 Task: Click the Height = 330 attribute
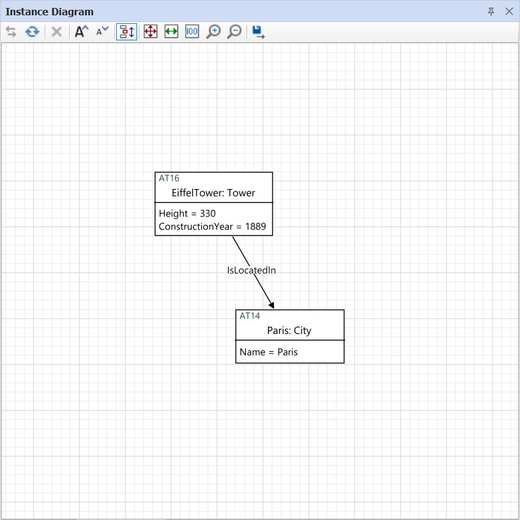pos(187,214)
